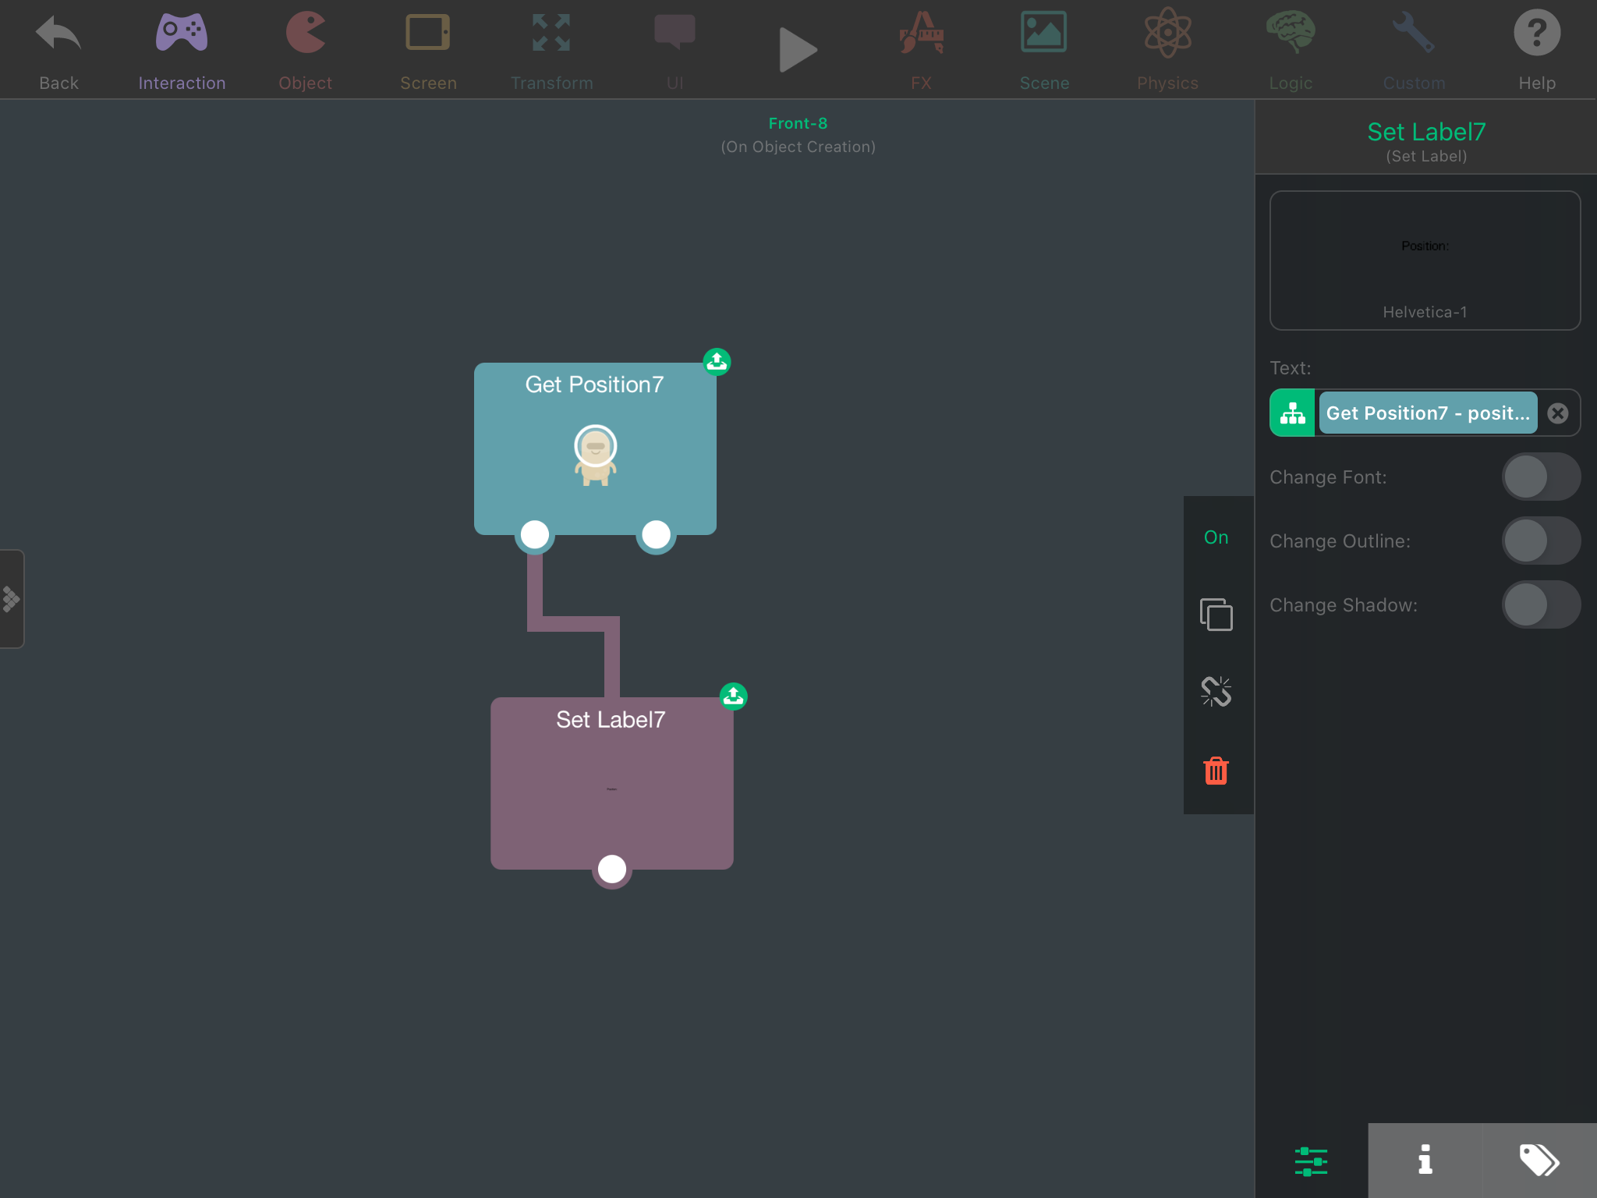1597x1198 pixels.
Task: Open Helvetica-1 label preview selector
Action: (1425, 261)
